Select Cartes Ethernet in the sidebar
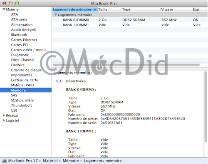This screenshot has height=164, width=208. [24, 40]
